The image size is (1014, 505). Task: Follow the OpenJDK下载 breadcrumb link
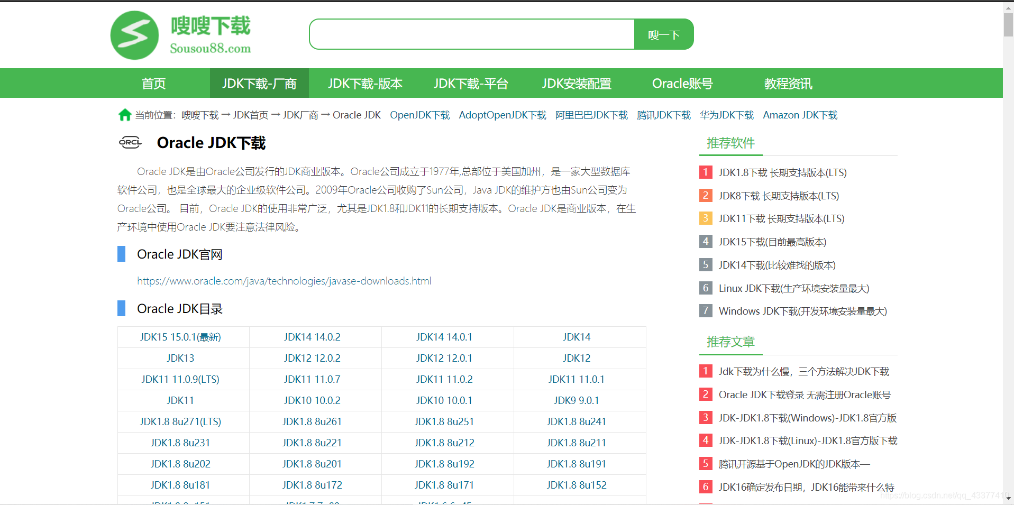coord(420,115)
